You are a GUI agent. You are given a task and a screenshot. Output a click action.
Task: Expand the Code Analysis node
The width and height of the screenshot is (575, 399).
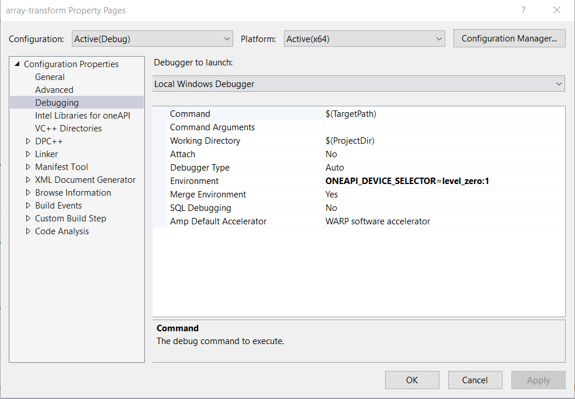coord(29,231)
